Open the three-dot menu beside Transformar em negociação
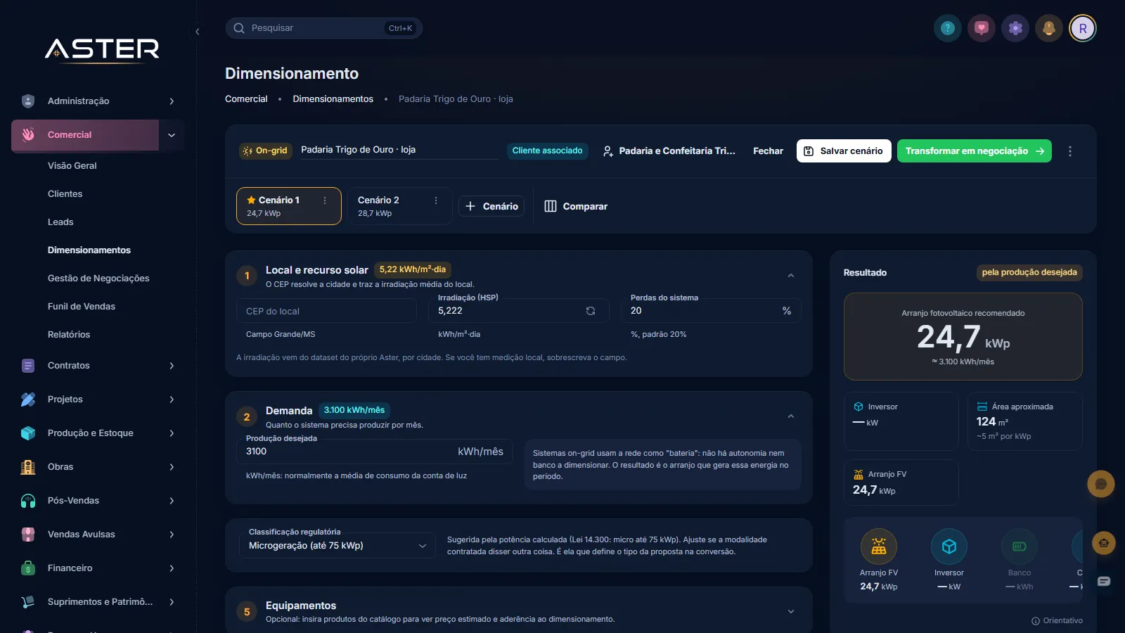1125x633 pixels. (1070, 151)
